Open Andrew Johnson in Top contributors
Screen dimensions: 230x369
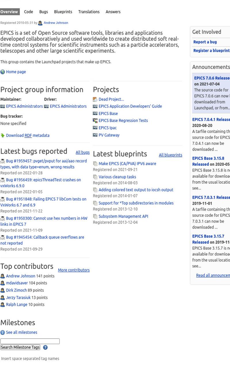click(21, 276)
